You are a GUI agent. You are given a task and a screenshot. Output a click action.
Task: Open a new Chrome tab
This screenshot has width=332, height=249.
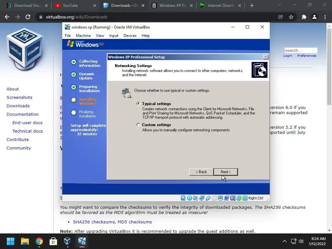point(252,6)
